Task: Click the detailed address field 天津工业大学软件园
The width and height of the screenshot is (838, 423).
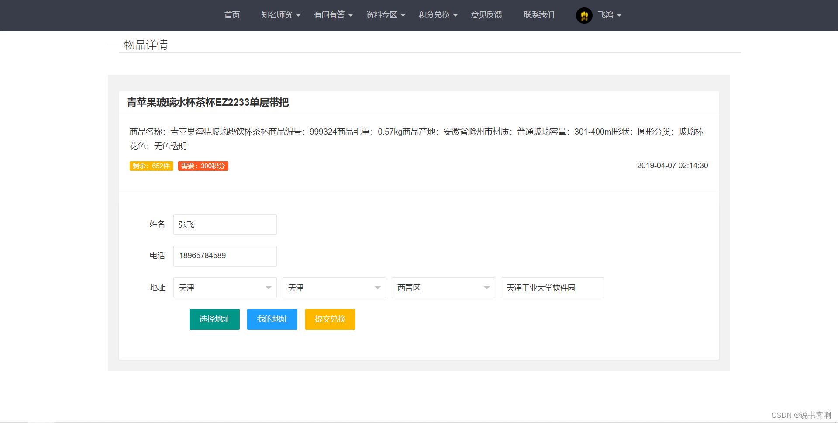Action: click(x=552, y=288)
